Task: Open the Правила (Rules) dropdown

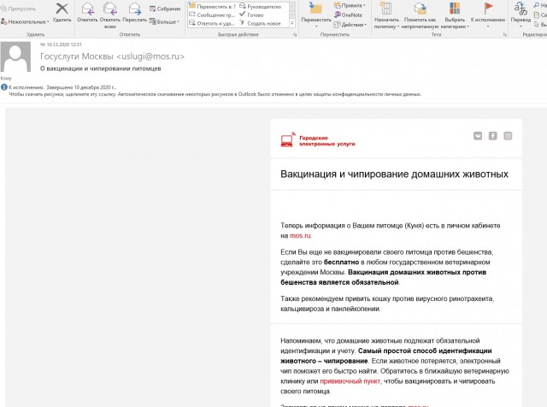Action: (350, 5)
